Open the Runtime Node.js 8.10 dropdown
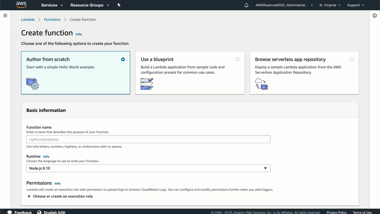The width and height of the screenshot is (380, 214). (x=148, y=168)
